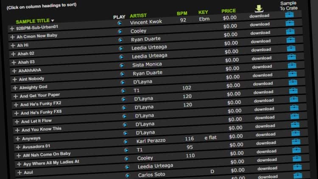Click BPM value 116

pos(190,139)
